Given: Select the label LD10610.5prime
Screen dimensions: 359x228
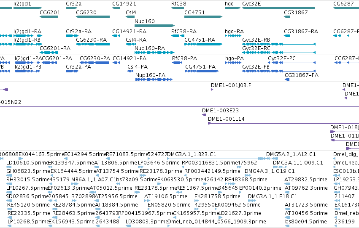Looking at the screenshot, I should coord(27,163).
